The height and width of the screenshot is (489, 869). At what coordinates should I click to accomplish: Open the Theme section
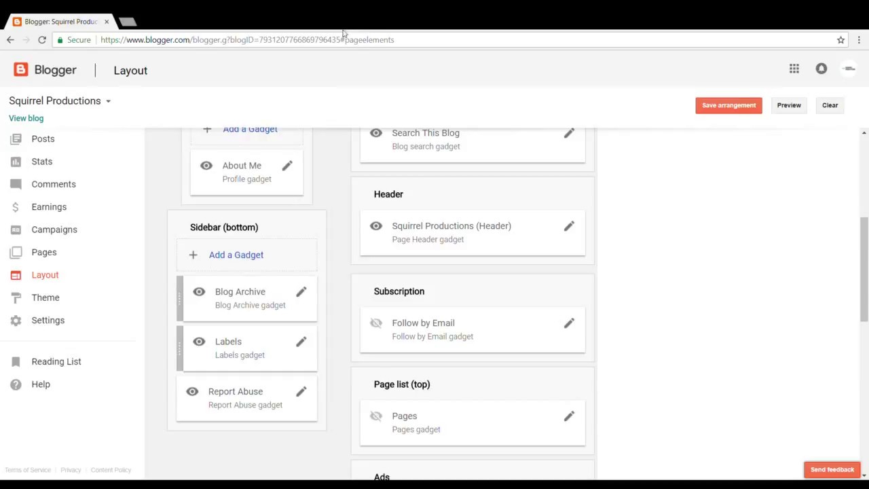tap(45, 297)
